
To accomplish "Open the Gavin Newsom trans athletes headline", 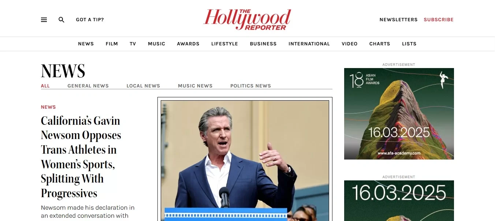I will 81,157.
